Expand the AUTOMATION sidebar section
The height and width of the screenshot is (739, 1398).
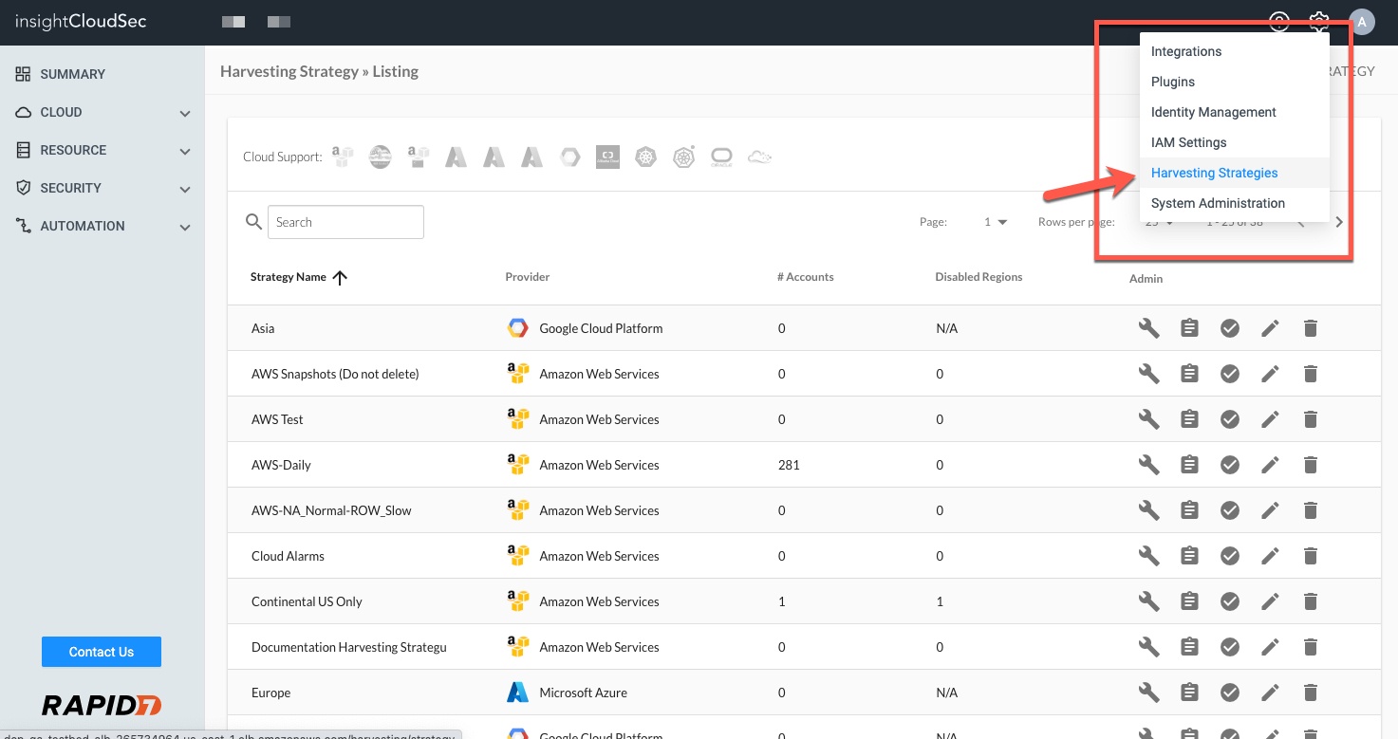click(103, 226)
